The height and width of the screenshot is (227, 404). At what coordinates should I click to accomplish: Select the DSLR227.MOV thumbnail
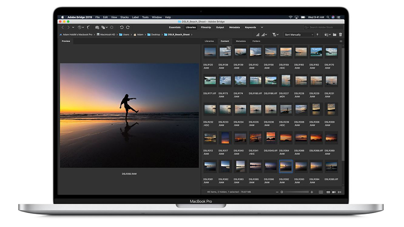point(286,80)
